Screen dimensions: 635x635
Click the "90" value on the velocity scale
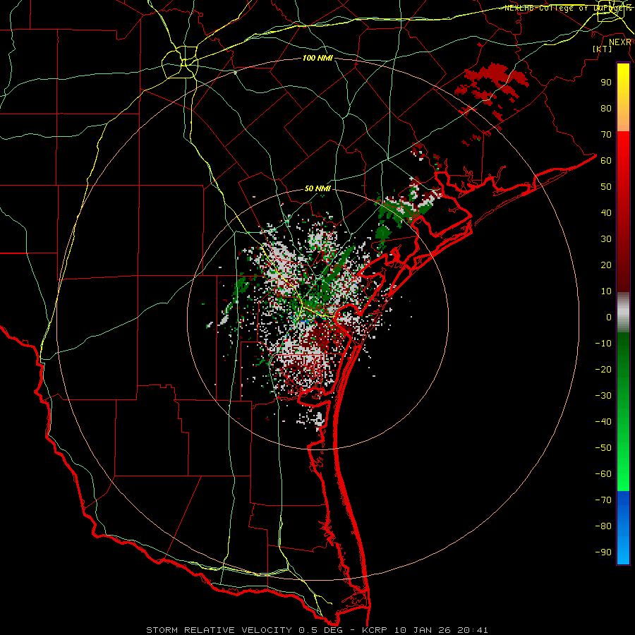coord(606,83)
